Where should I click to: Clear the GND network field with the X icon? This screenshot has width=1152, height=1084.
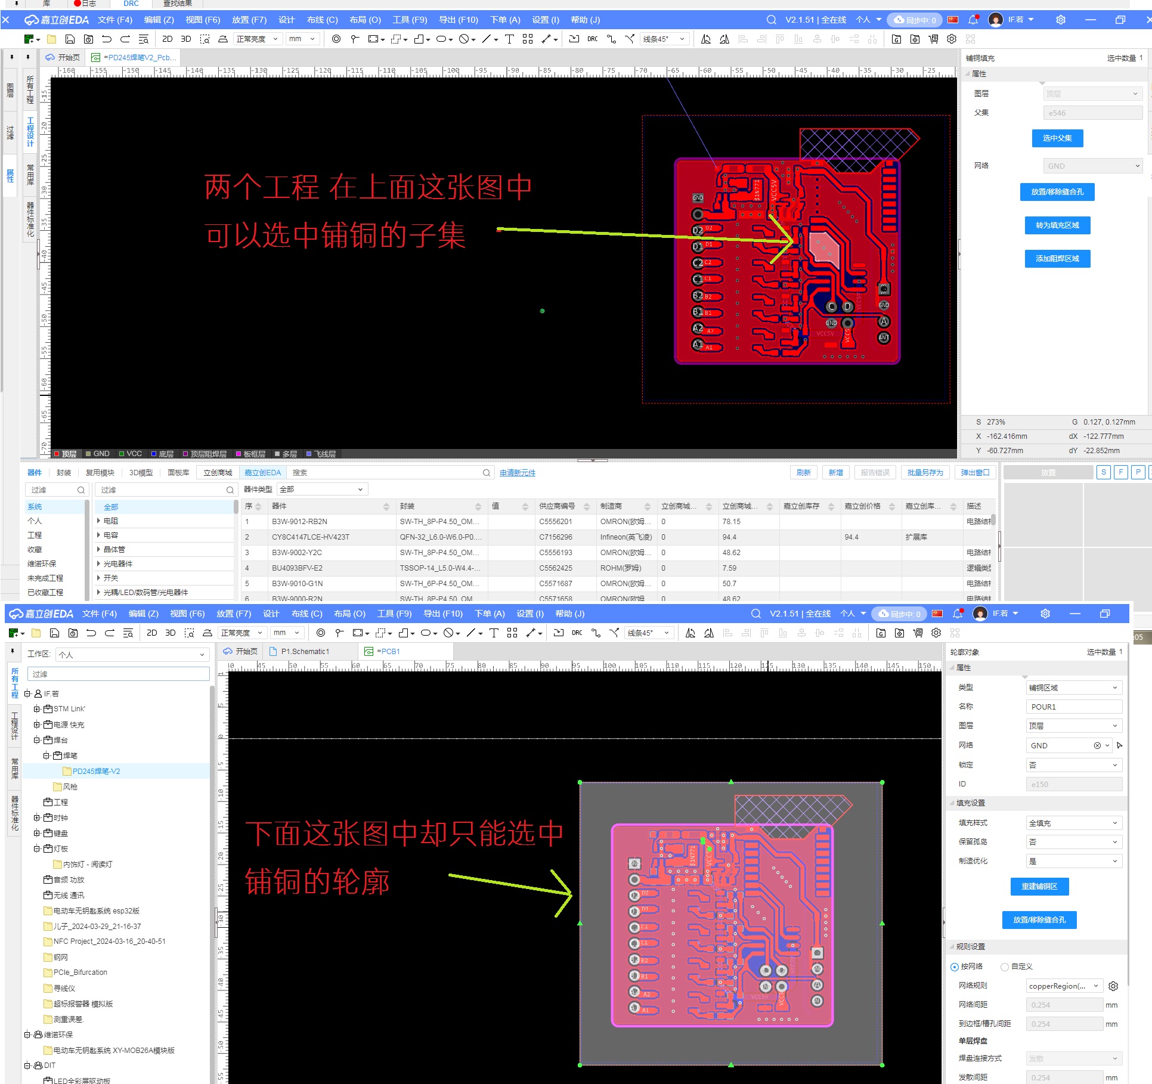click(1097, 745)
